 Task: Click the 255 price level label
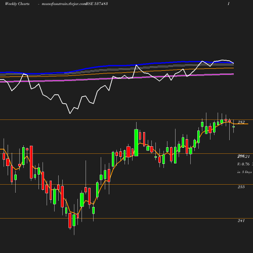pyautogui.click(x=241, y=187)
